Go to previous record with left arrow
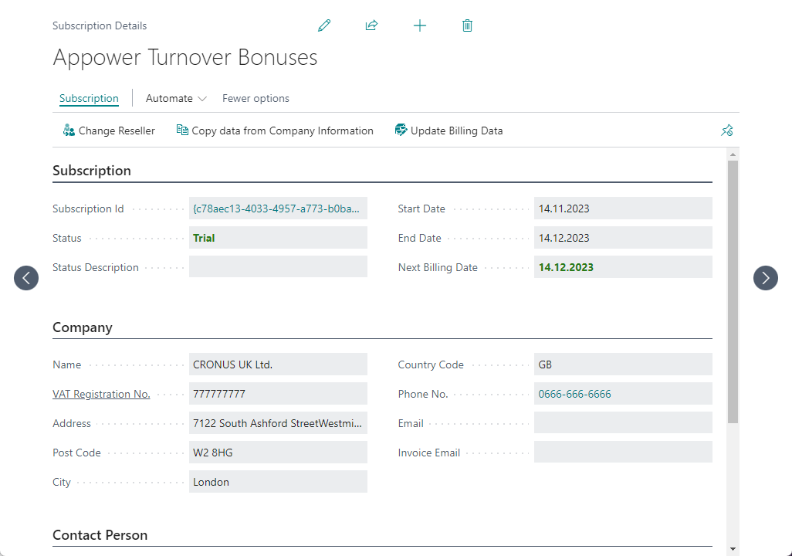 click(26, 278)
